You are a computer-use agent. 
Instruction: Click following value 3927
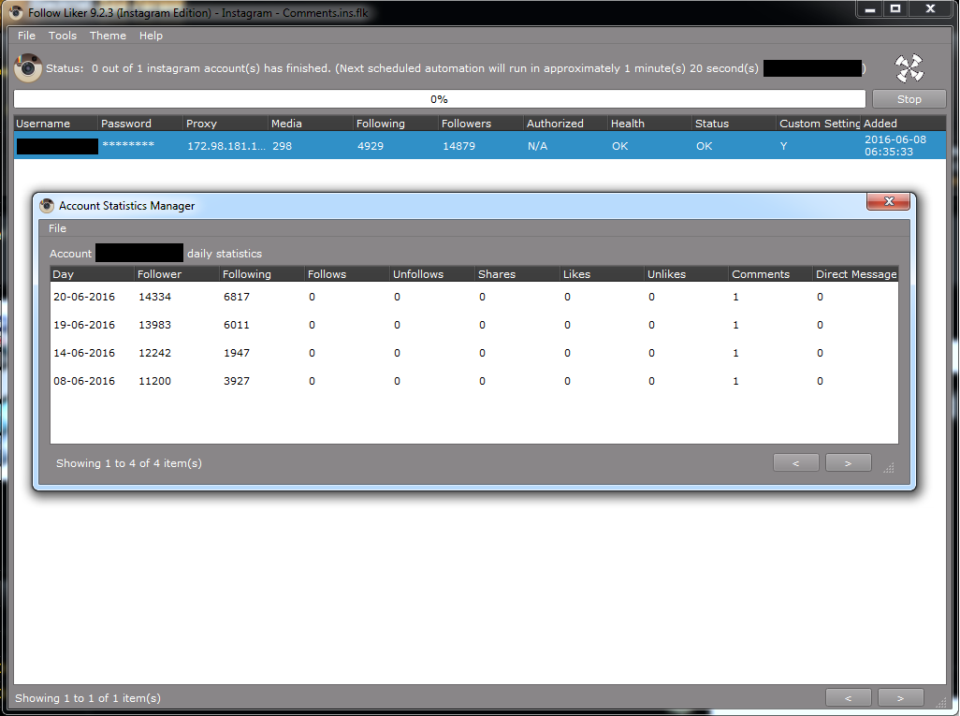click(237, 381)
